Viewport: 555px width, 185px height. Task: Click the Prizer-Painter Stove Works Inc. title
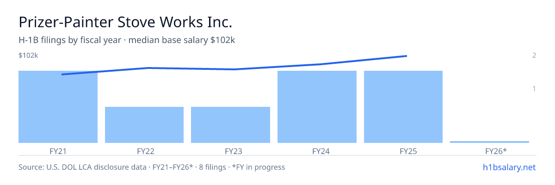125,22
